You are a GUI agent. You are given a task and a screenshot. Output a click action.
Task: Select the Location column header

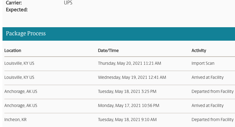click(13, 50)
